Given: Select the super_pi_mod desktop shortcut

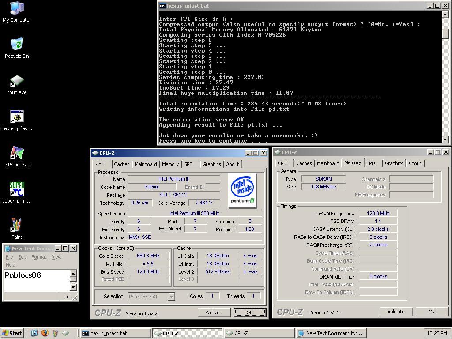Looking at the screenshot, I should click(17, 193).
